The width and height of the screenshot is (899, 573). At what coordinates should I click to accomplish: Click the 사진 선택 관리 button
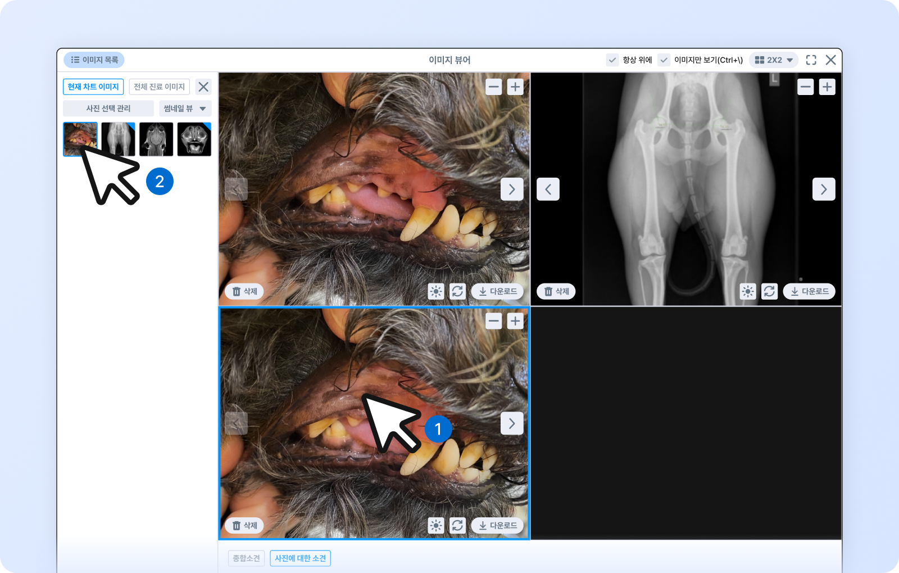click(108, 109)
